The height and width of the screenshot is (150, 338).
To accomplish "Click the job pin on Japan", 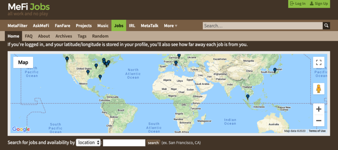I will [x=275, y=70].
